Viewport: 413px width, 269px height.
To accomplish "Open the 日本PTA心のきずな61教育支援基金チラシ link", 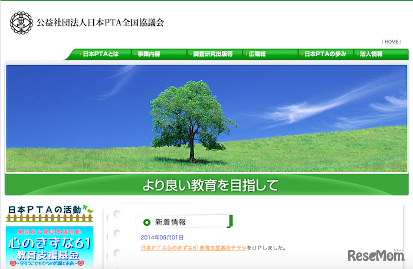I will click(x=194, y=248).
